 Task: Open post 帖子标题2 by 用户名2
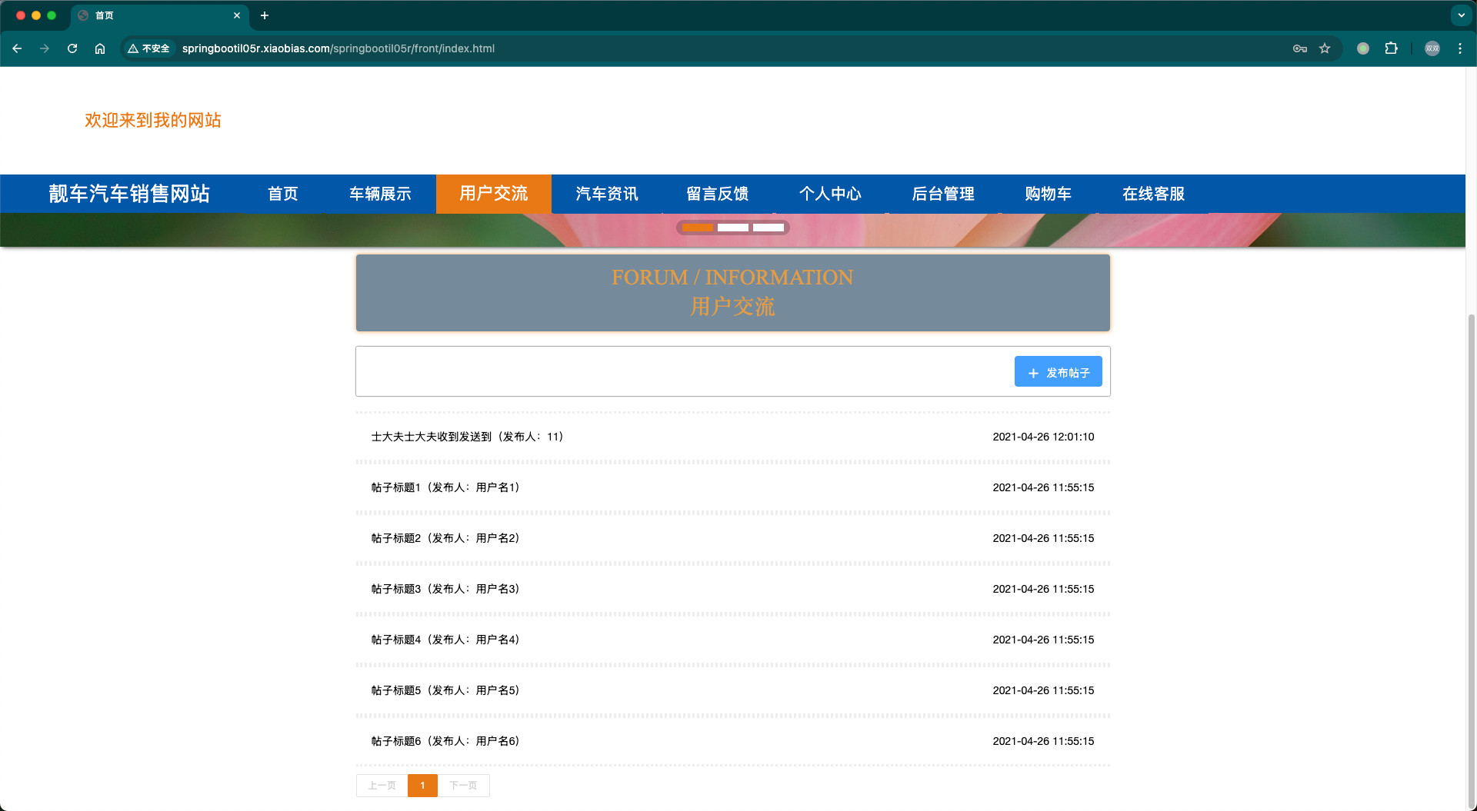click(x=732, y=538)
